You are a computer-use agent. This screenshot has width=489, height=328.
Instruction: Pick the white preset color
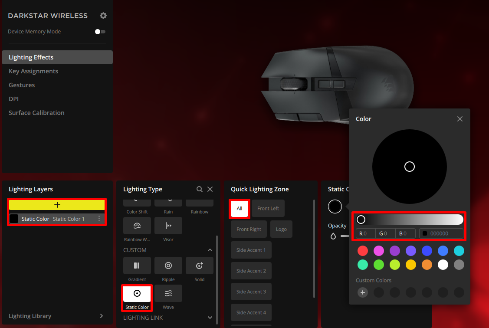[443, 265]
